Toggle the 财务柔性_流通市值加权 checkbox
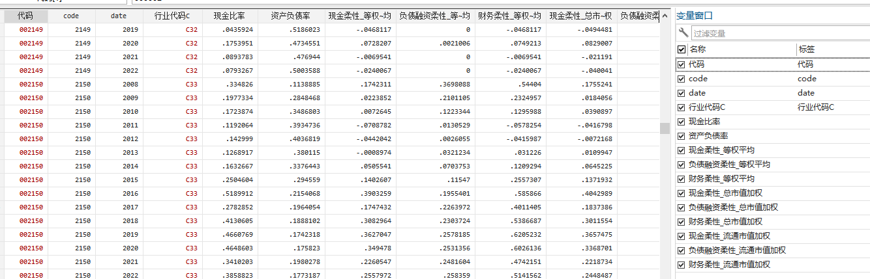 click(682, 265)
